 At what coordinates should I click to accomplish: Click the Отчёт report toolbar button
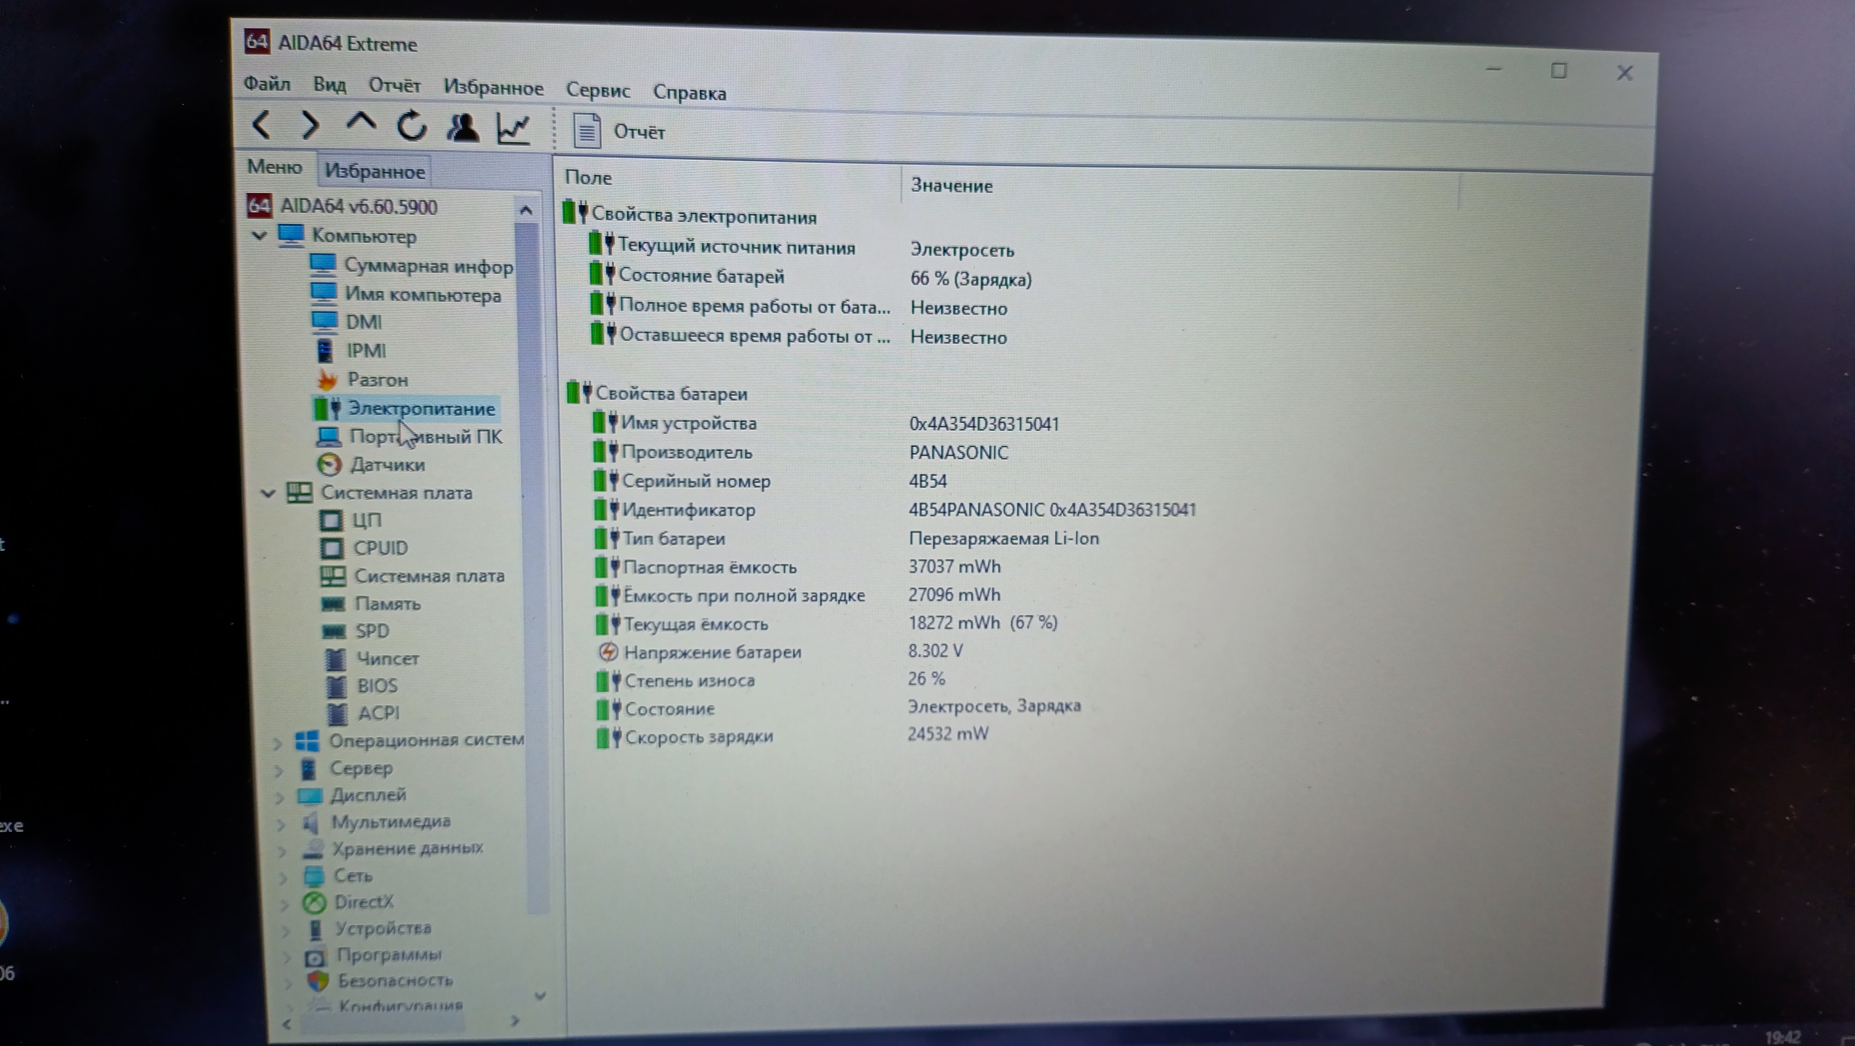619,132
